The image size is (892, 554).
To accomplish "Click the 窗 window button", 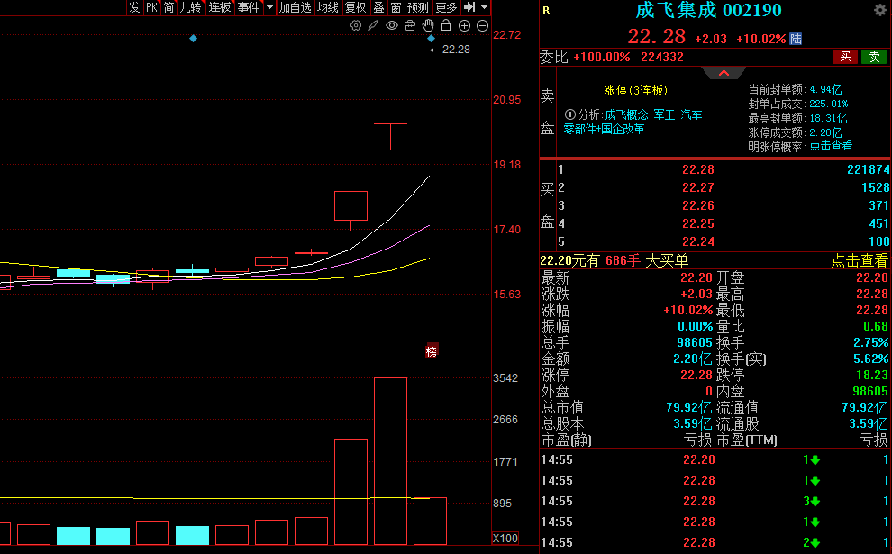I will coord(396,7).
